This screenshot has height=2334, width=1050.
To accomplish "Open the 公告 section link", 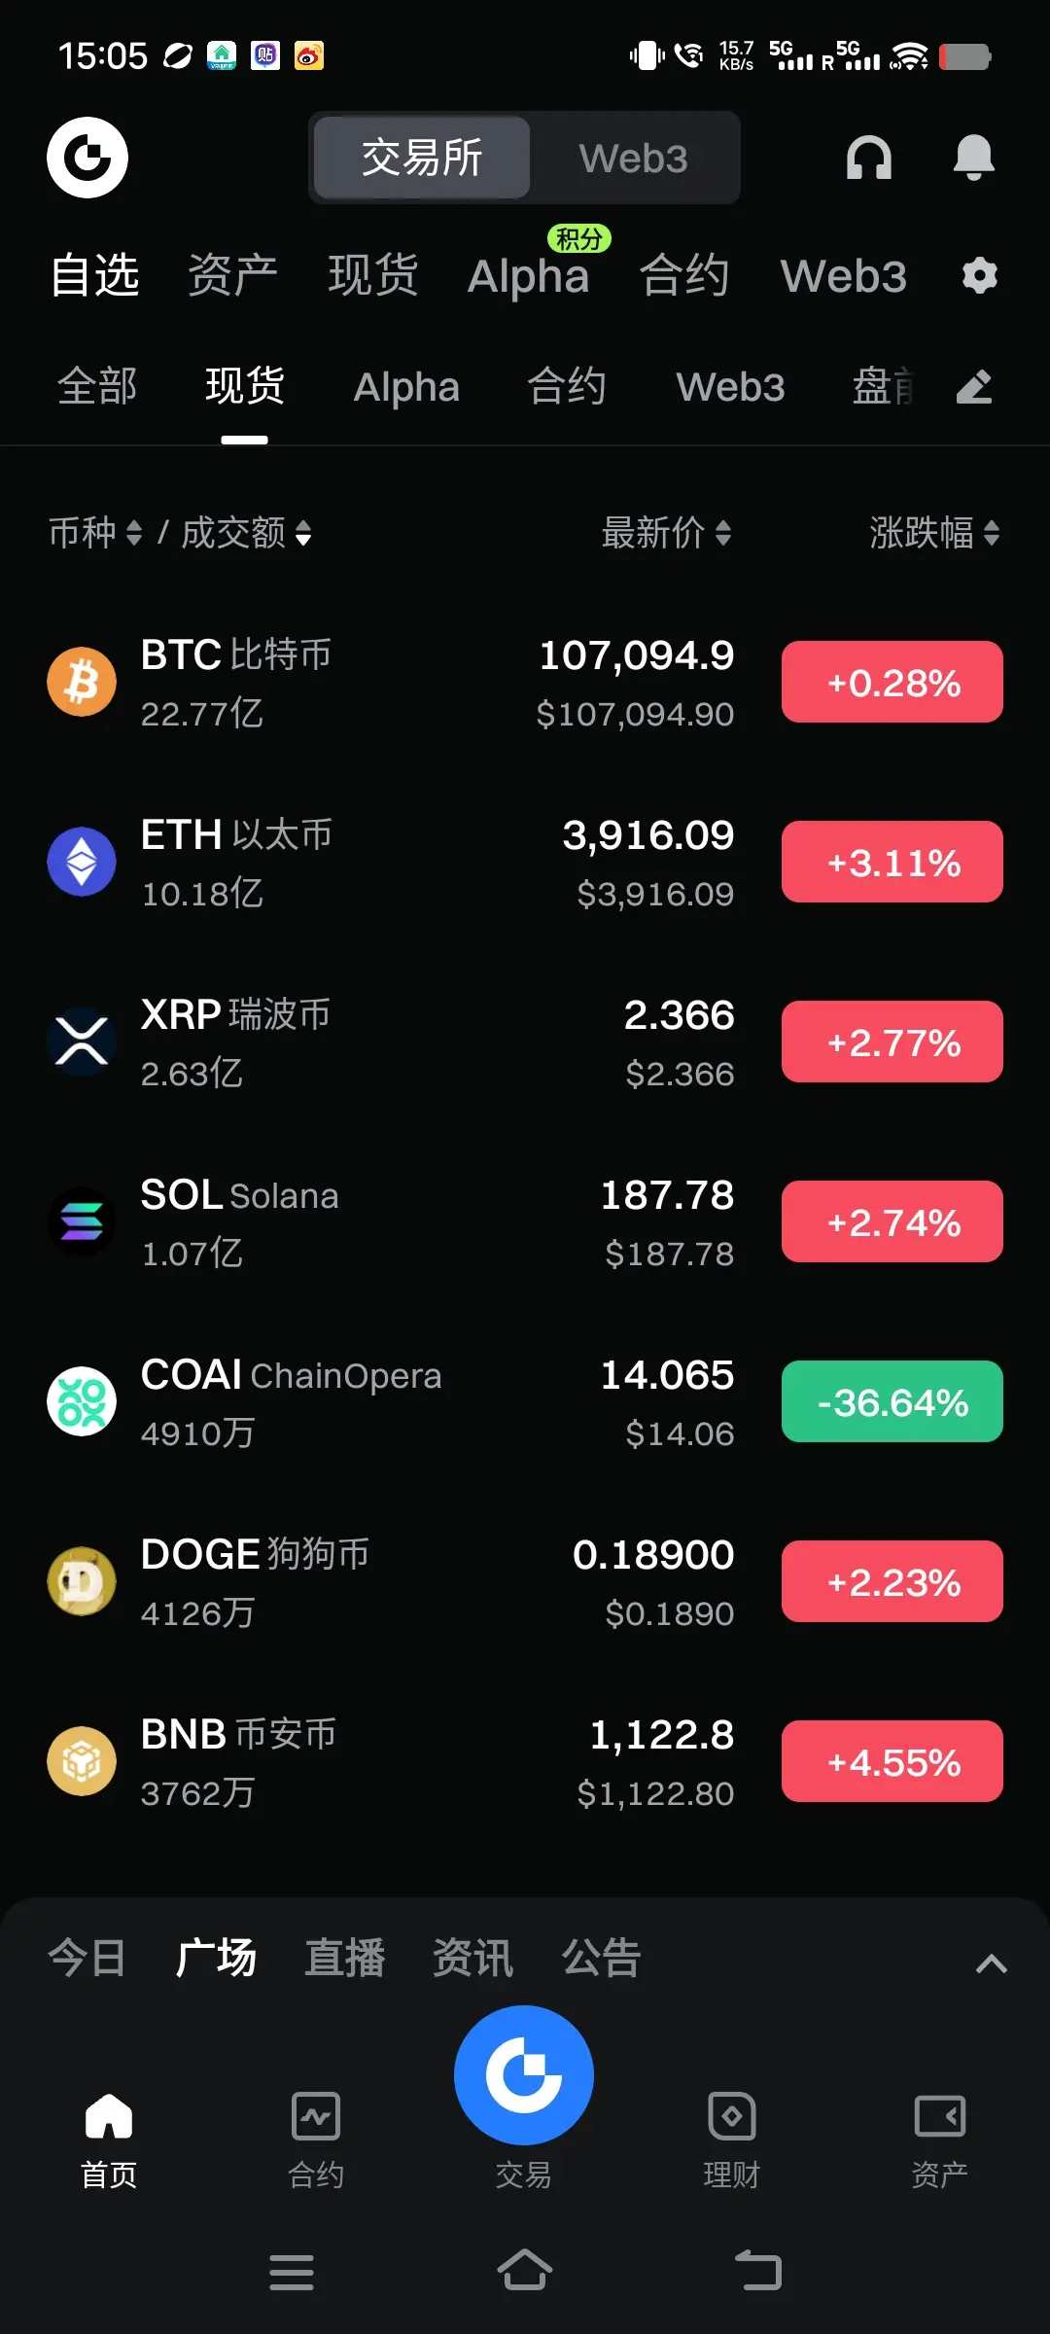I will click(x=601, y=1958).
